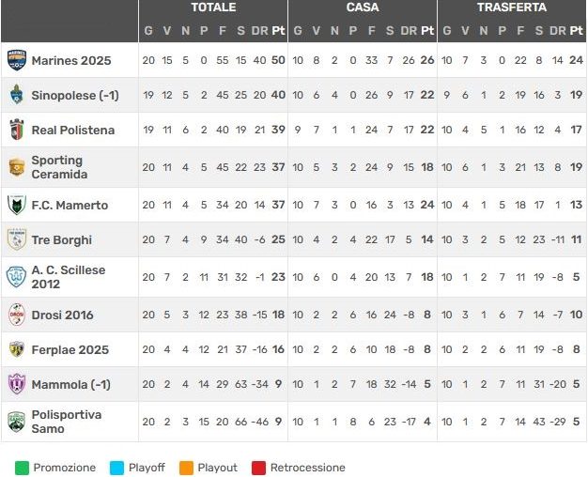Select the TOTALE standings header

pyautogui.click(x=213, y=8)
